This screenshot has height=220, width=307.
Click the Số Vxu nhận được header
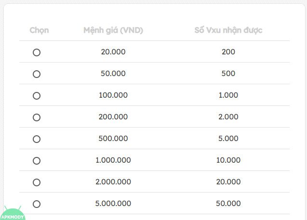pyautogui.click(x=228, y=30)
